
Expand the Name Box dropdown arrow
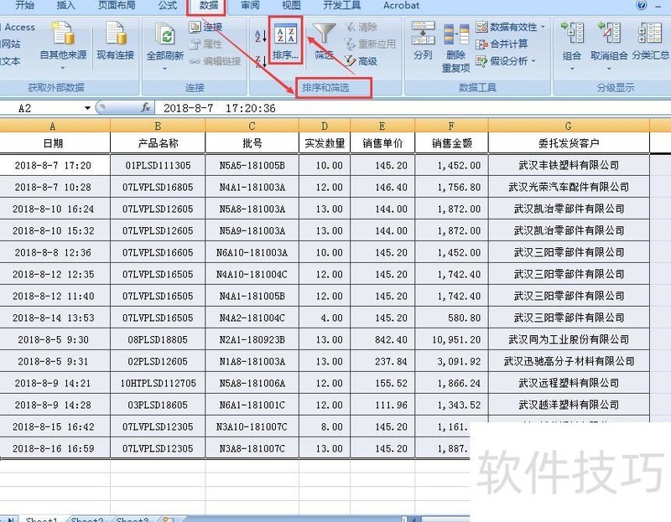click(87, 108)
